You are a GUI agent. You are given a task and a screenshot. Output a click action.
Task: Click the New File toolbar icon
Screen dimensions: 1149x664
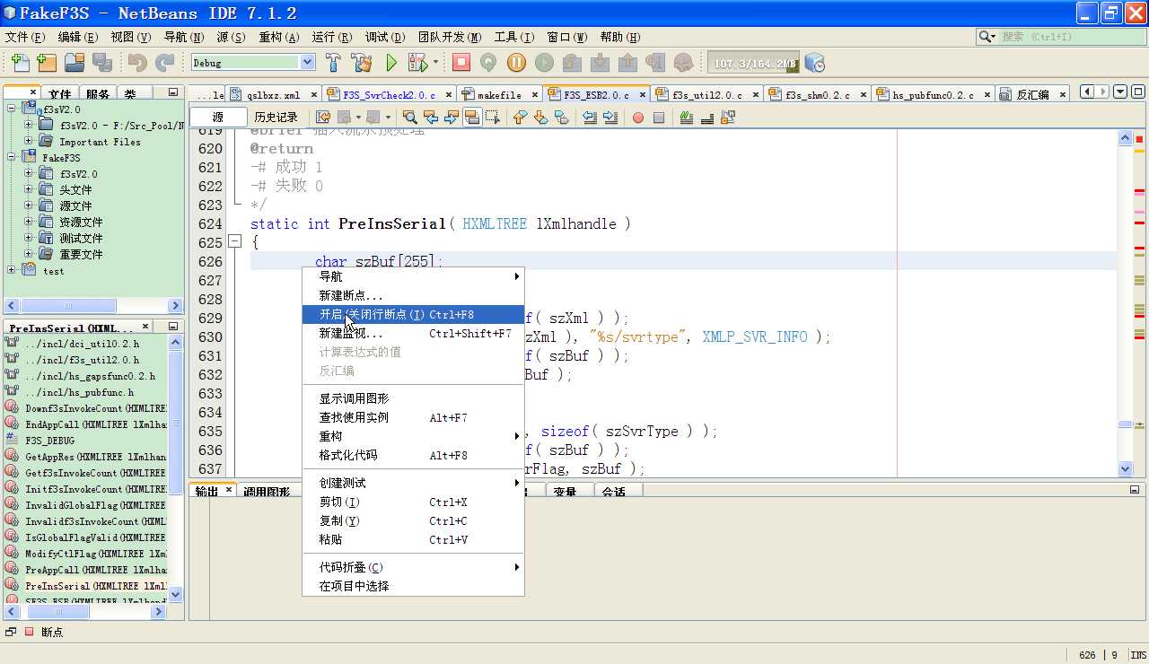[x=21, y=63]
